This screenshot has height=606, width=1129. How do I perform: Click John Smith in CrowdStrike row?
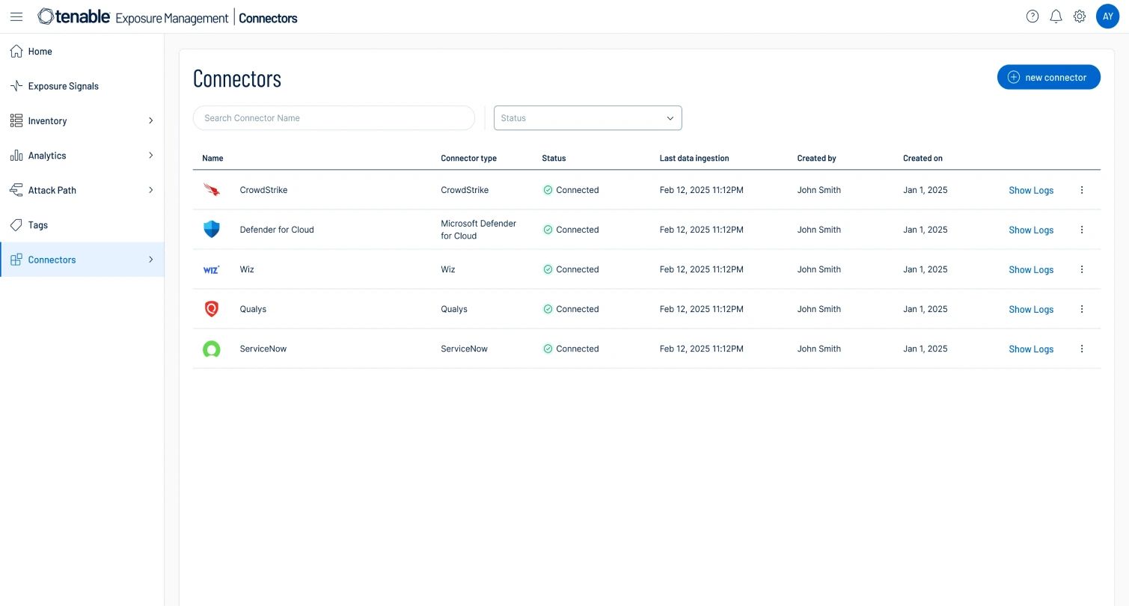tap(819, 190)
